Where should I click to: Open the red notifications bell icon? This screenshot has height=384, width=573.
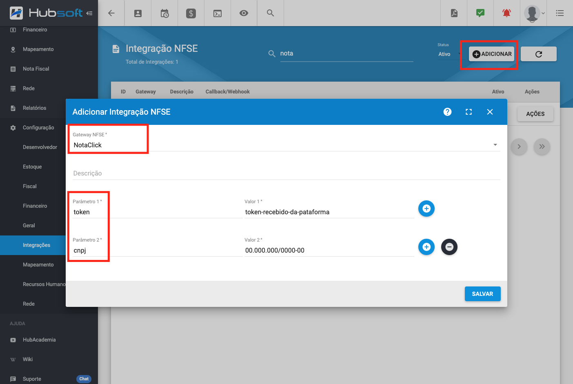506,13
